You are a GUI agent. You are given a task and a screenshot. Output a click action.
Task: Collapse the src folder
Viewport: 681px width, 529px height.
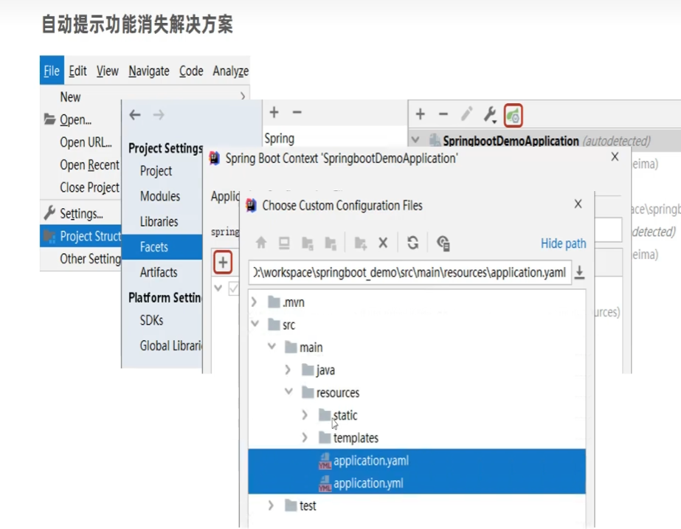255,324
